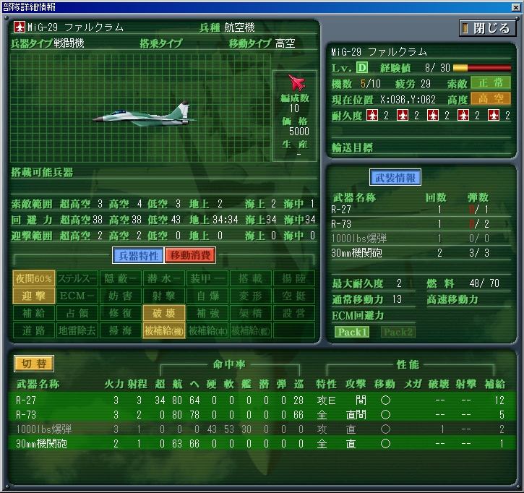
Task: Toggle the 迎撃 intercept trait cell
Action: [x=34, y=296]
